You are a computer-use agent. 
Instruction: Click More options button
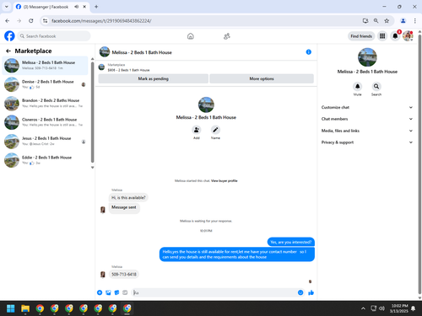[x=262, y=78]
